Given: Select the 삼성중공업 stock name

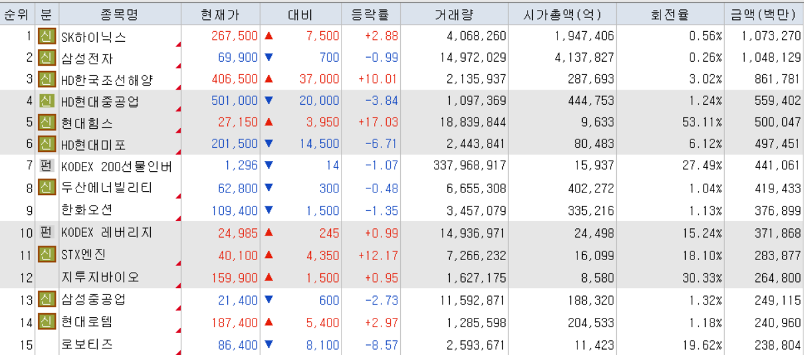Looking at the screenshot, I should 93,300.
